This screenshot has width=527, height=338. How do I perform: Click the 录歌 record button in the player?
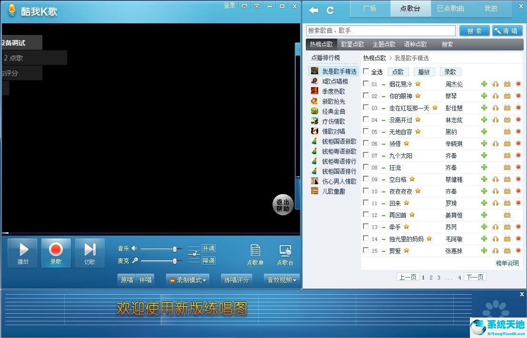(x=56, y=253)
